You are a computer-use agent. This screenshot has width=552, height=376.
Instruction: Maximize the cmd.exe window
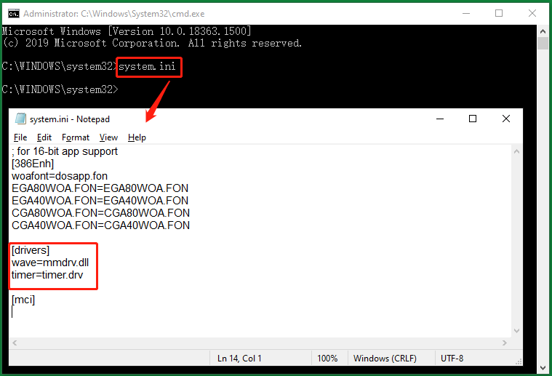499,13
